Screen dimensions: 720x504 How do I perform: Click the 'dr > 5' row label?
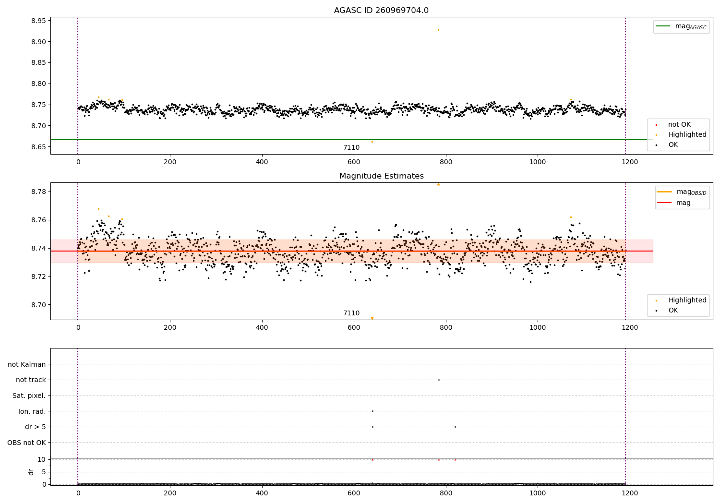click(36, 427)
